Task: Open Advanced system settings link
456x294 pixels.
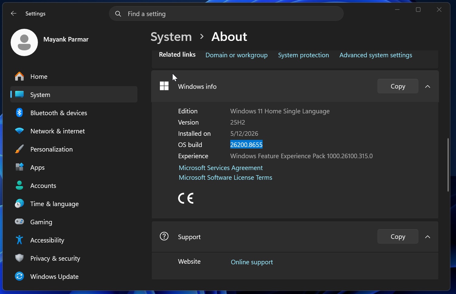Action: pos(376,55)
